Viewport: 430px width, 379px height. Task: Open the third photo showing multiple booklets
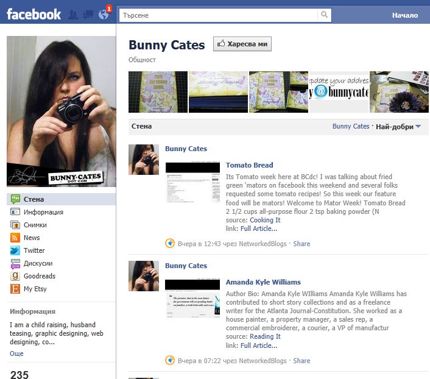[x=278, y=92]
